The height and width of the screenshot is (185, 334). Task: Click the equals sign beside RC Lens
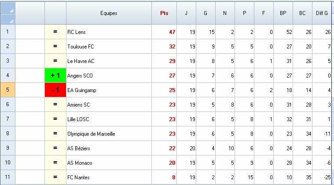click(55, 32)
